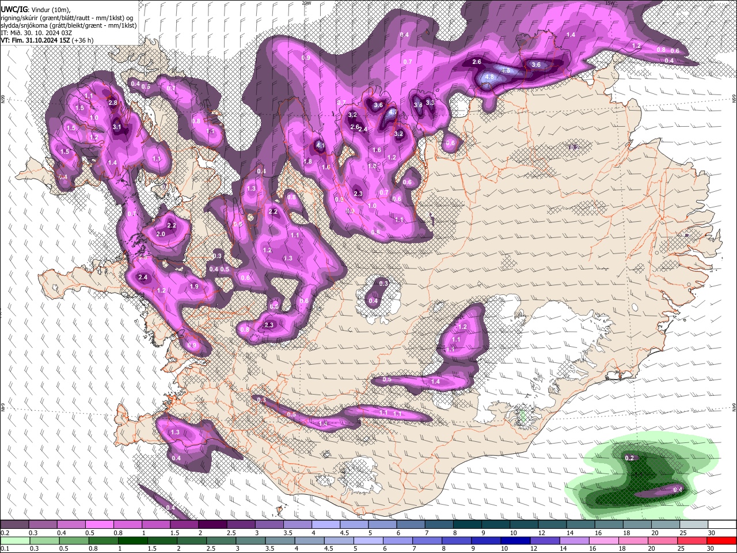Click the dark plum 0.2 swatch, upper legend row
The image size is (737, 553).
[14, 525]
